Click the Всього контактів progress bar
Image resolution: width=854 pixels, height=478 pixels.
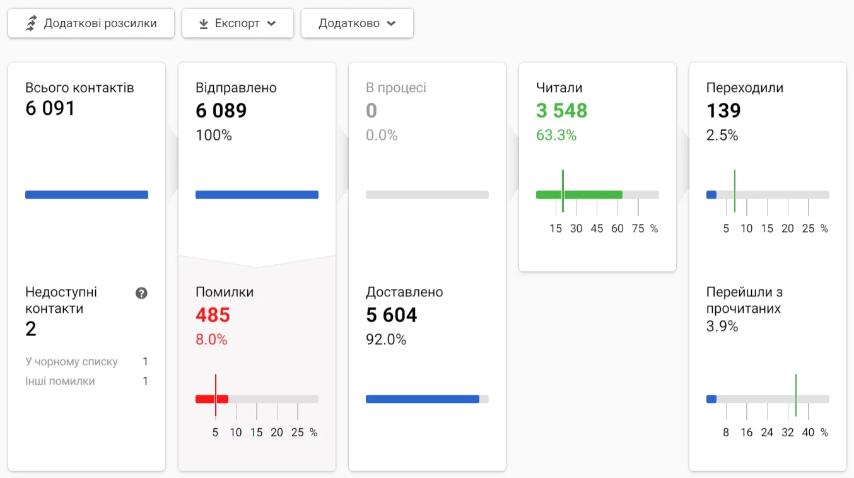coord(86,195)
